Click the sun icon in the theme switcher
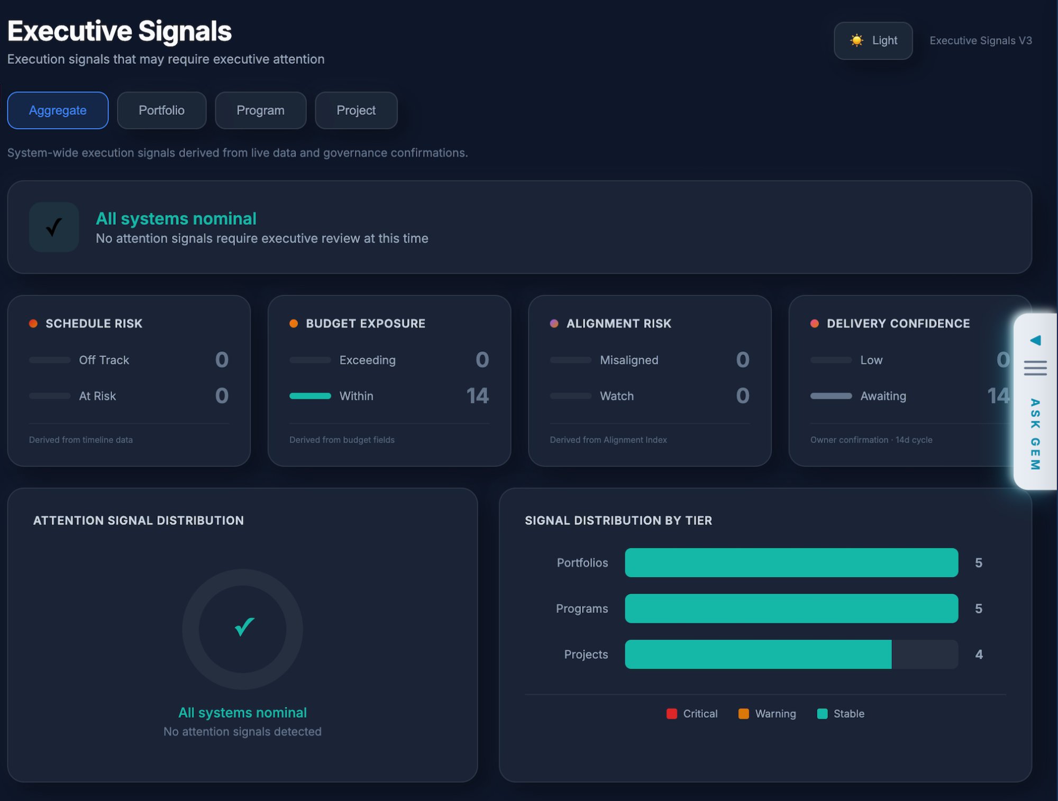This screenshot has height=801, width=1058. (x=857, y=40)
